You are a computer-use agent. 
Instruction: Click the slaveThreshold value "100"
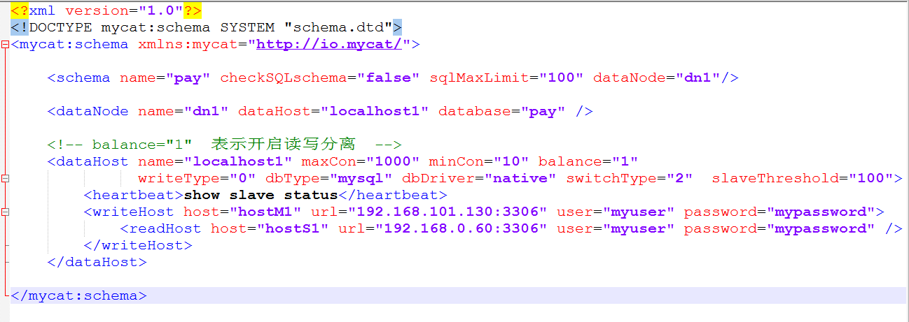click(870, 179)
